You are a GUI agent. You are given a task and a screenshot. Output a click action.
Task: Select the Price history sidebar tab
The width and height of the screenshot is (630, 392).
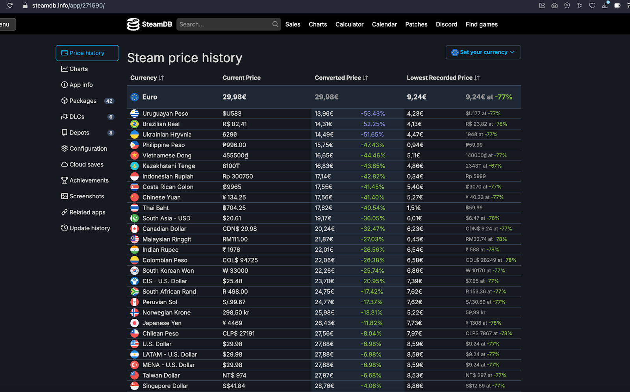point(87,53)
